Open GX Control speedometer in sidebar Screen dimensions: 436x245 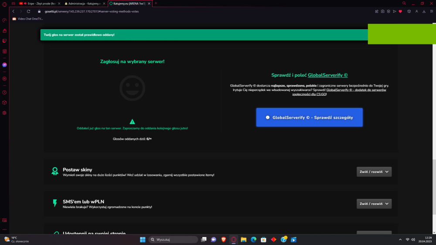[x=4, y=20]
